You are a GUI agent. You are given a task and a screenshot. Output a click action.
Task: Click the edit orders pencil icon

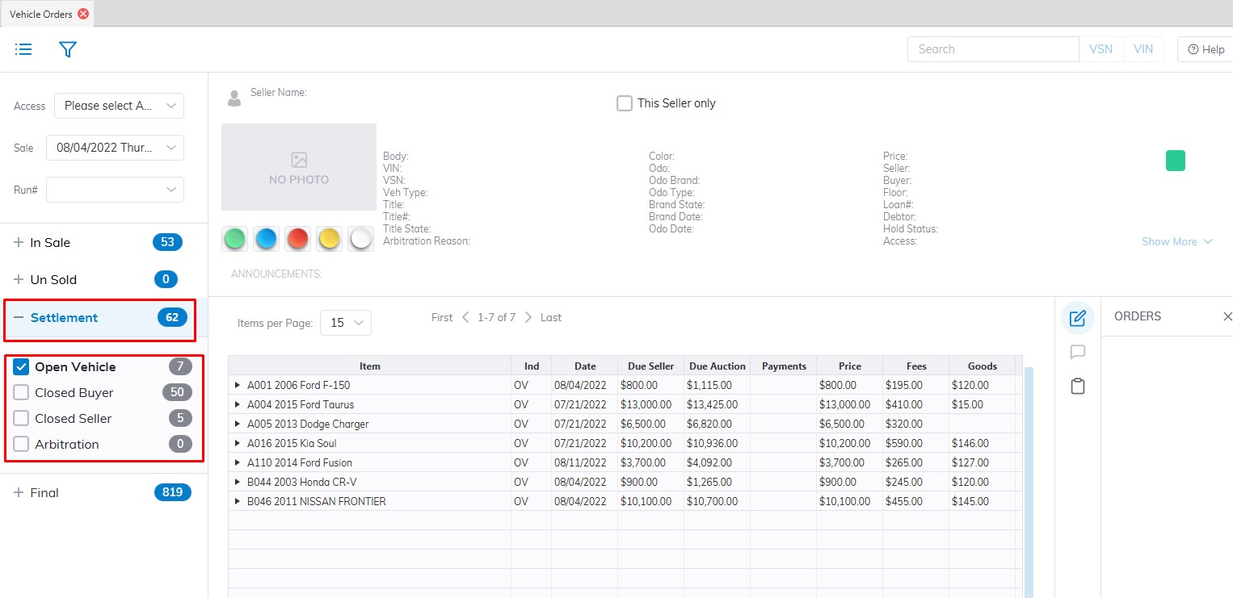(x=1077, y=318)
